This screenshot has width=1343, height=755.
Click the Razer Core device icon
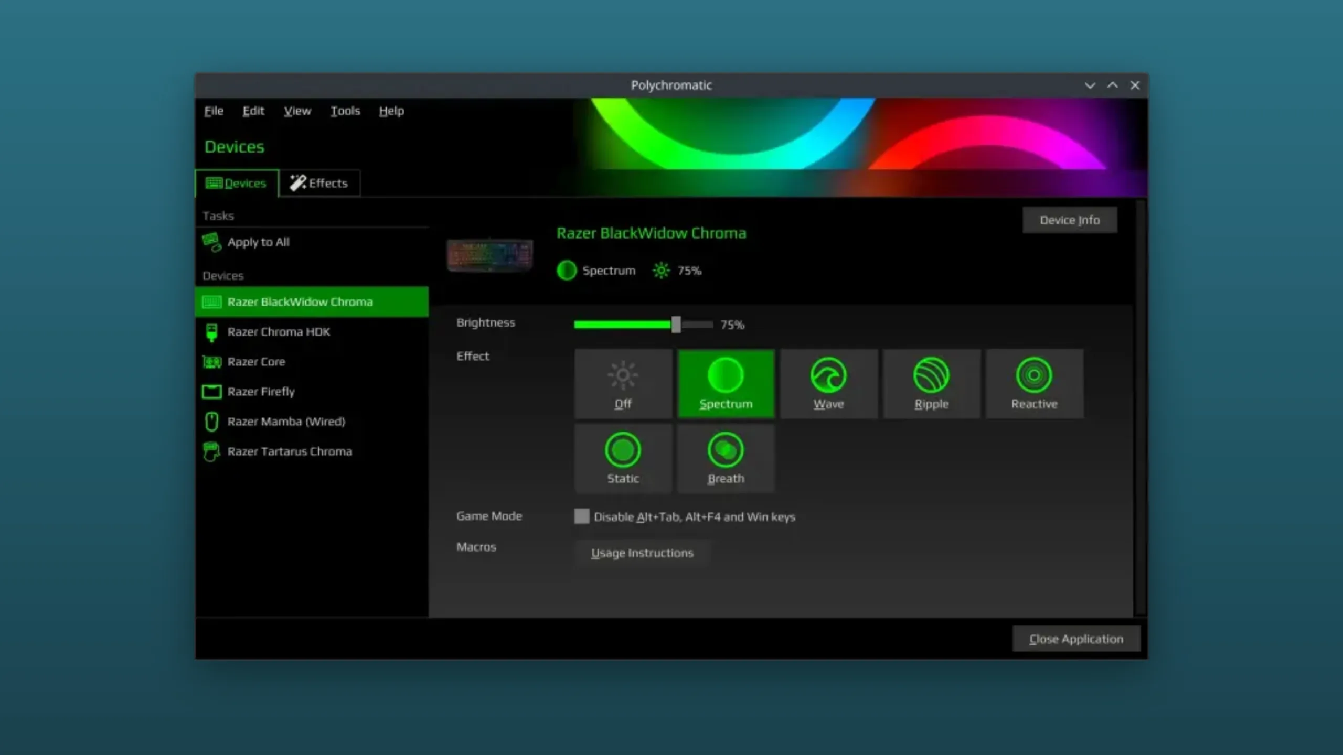212,362
